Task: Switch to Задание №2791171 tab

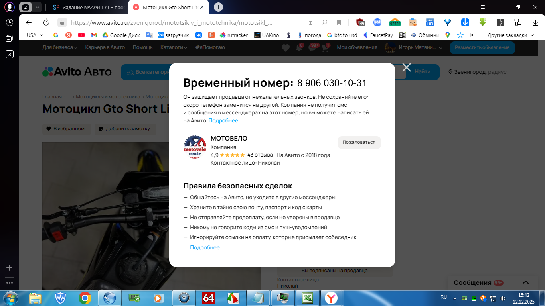Action: click(x=89, y=7)
